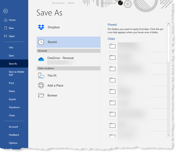Click the Dropbox logo icon
The image size is (178, 154).
pyautogui.click(x=41, y=27)
